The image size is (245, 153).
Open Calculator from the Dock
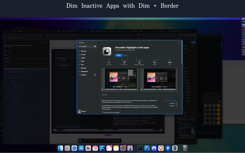pos(175,148)
